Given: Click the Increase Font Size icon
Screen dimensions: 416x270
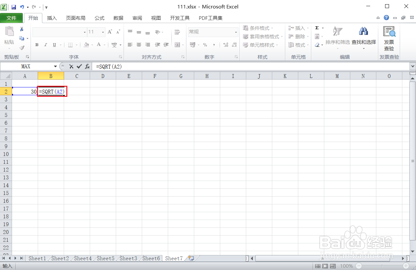Looking at the screenshot, I should pos(110,32).
